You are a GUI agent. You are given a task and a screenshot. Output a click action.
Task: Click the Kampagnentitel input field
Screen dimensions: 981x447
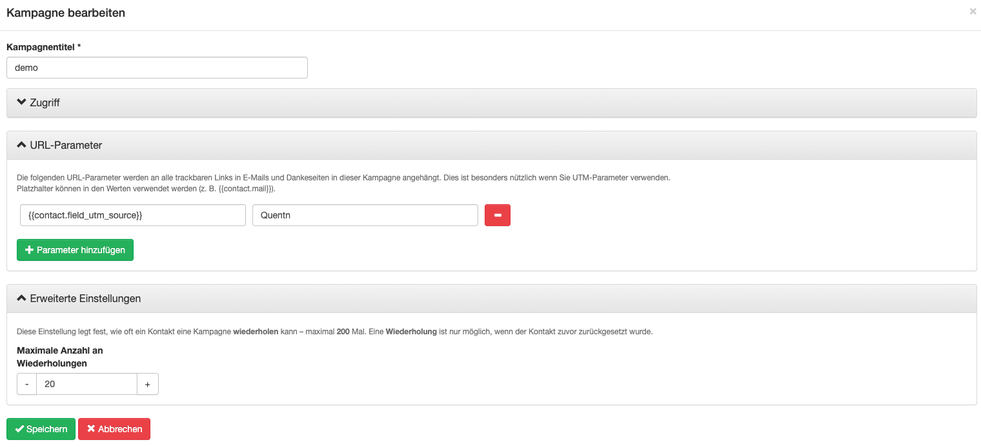pos(157,68)
